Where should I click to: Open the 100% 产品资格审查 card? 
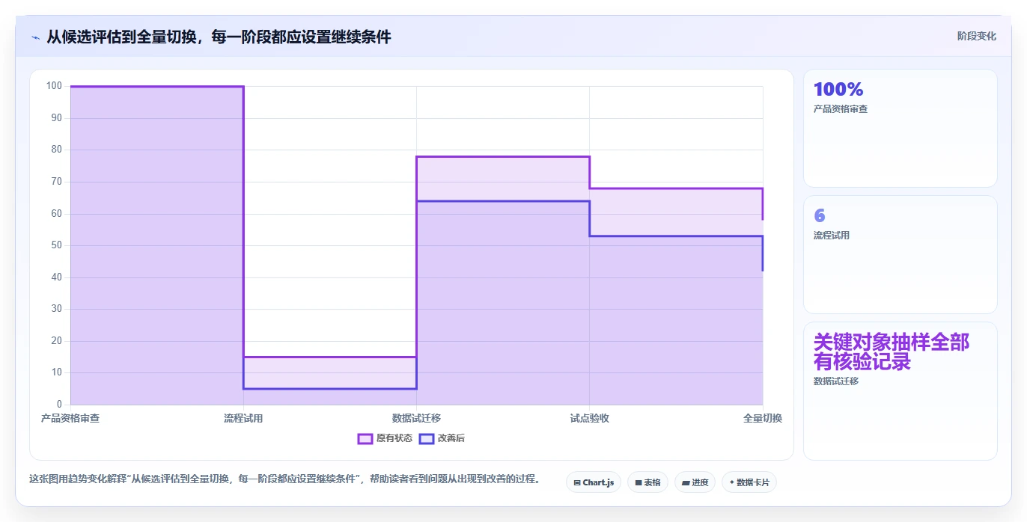(x=900, y=128)
